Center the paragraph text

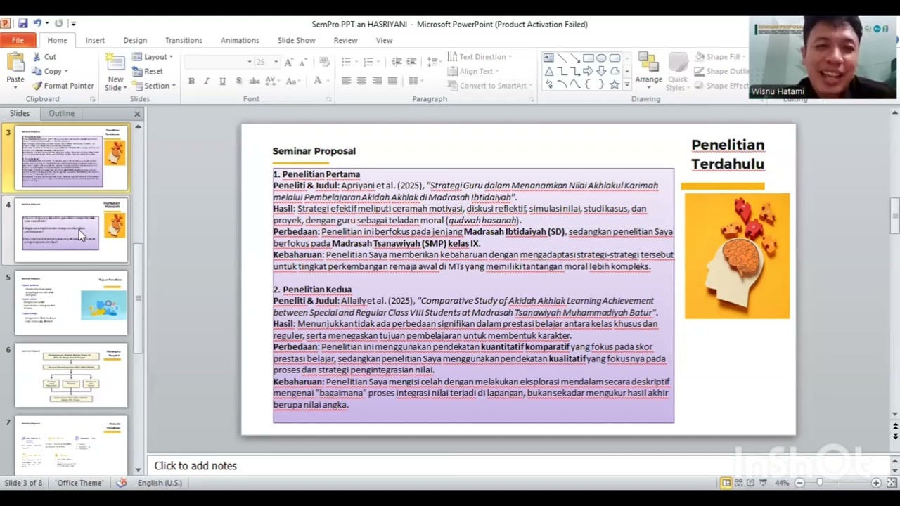[x=361, y=81]
